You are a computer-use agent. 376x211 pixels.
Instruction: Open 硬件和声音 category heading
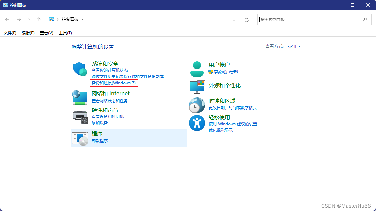pos(105,110)
